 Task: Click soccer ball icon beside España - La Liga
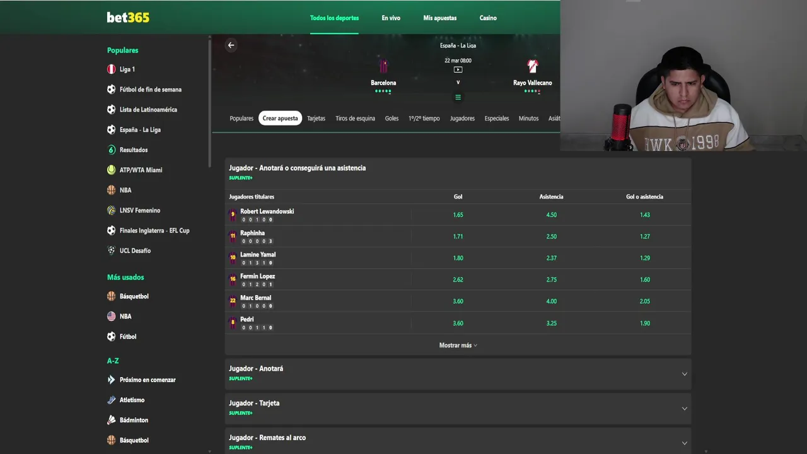pos(111,130)
